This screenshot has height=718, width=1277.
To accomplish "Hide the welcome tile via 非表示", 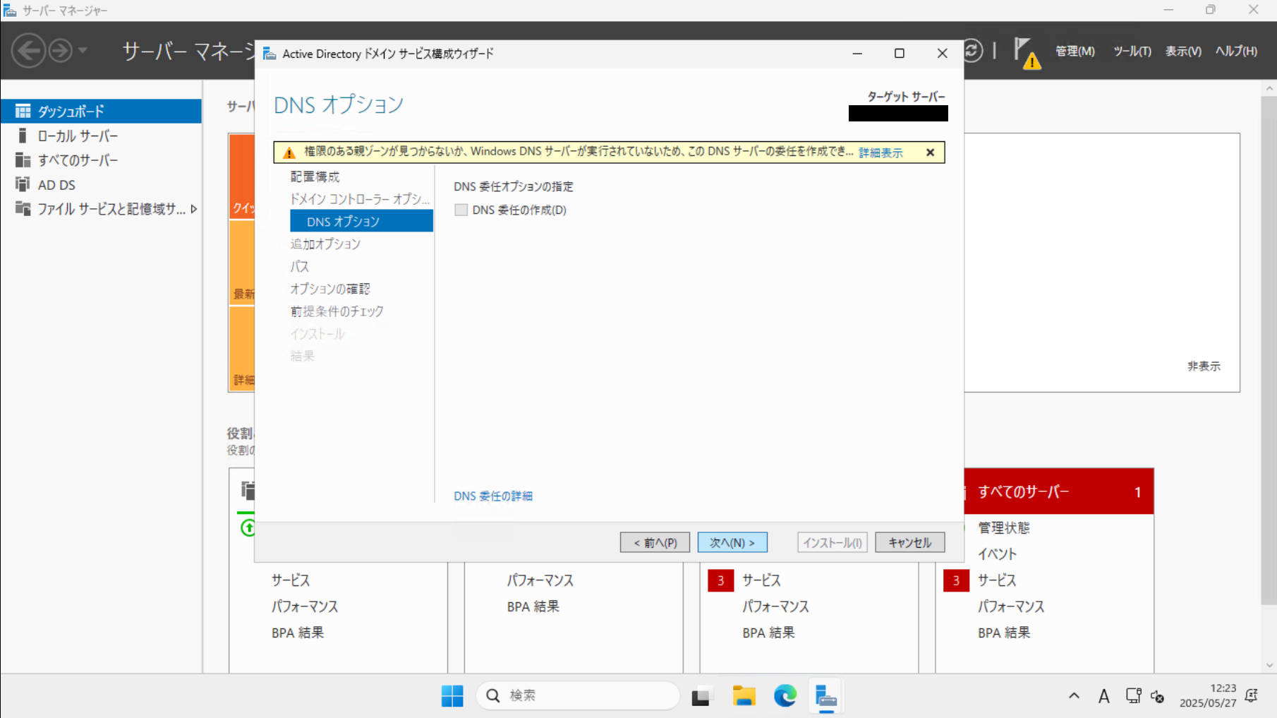I will click(1204, 366).
